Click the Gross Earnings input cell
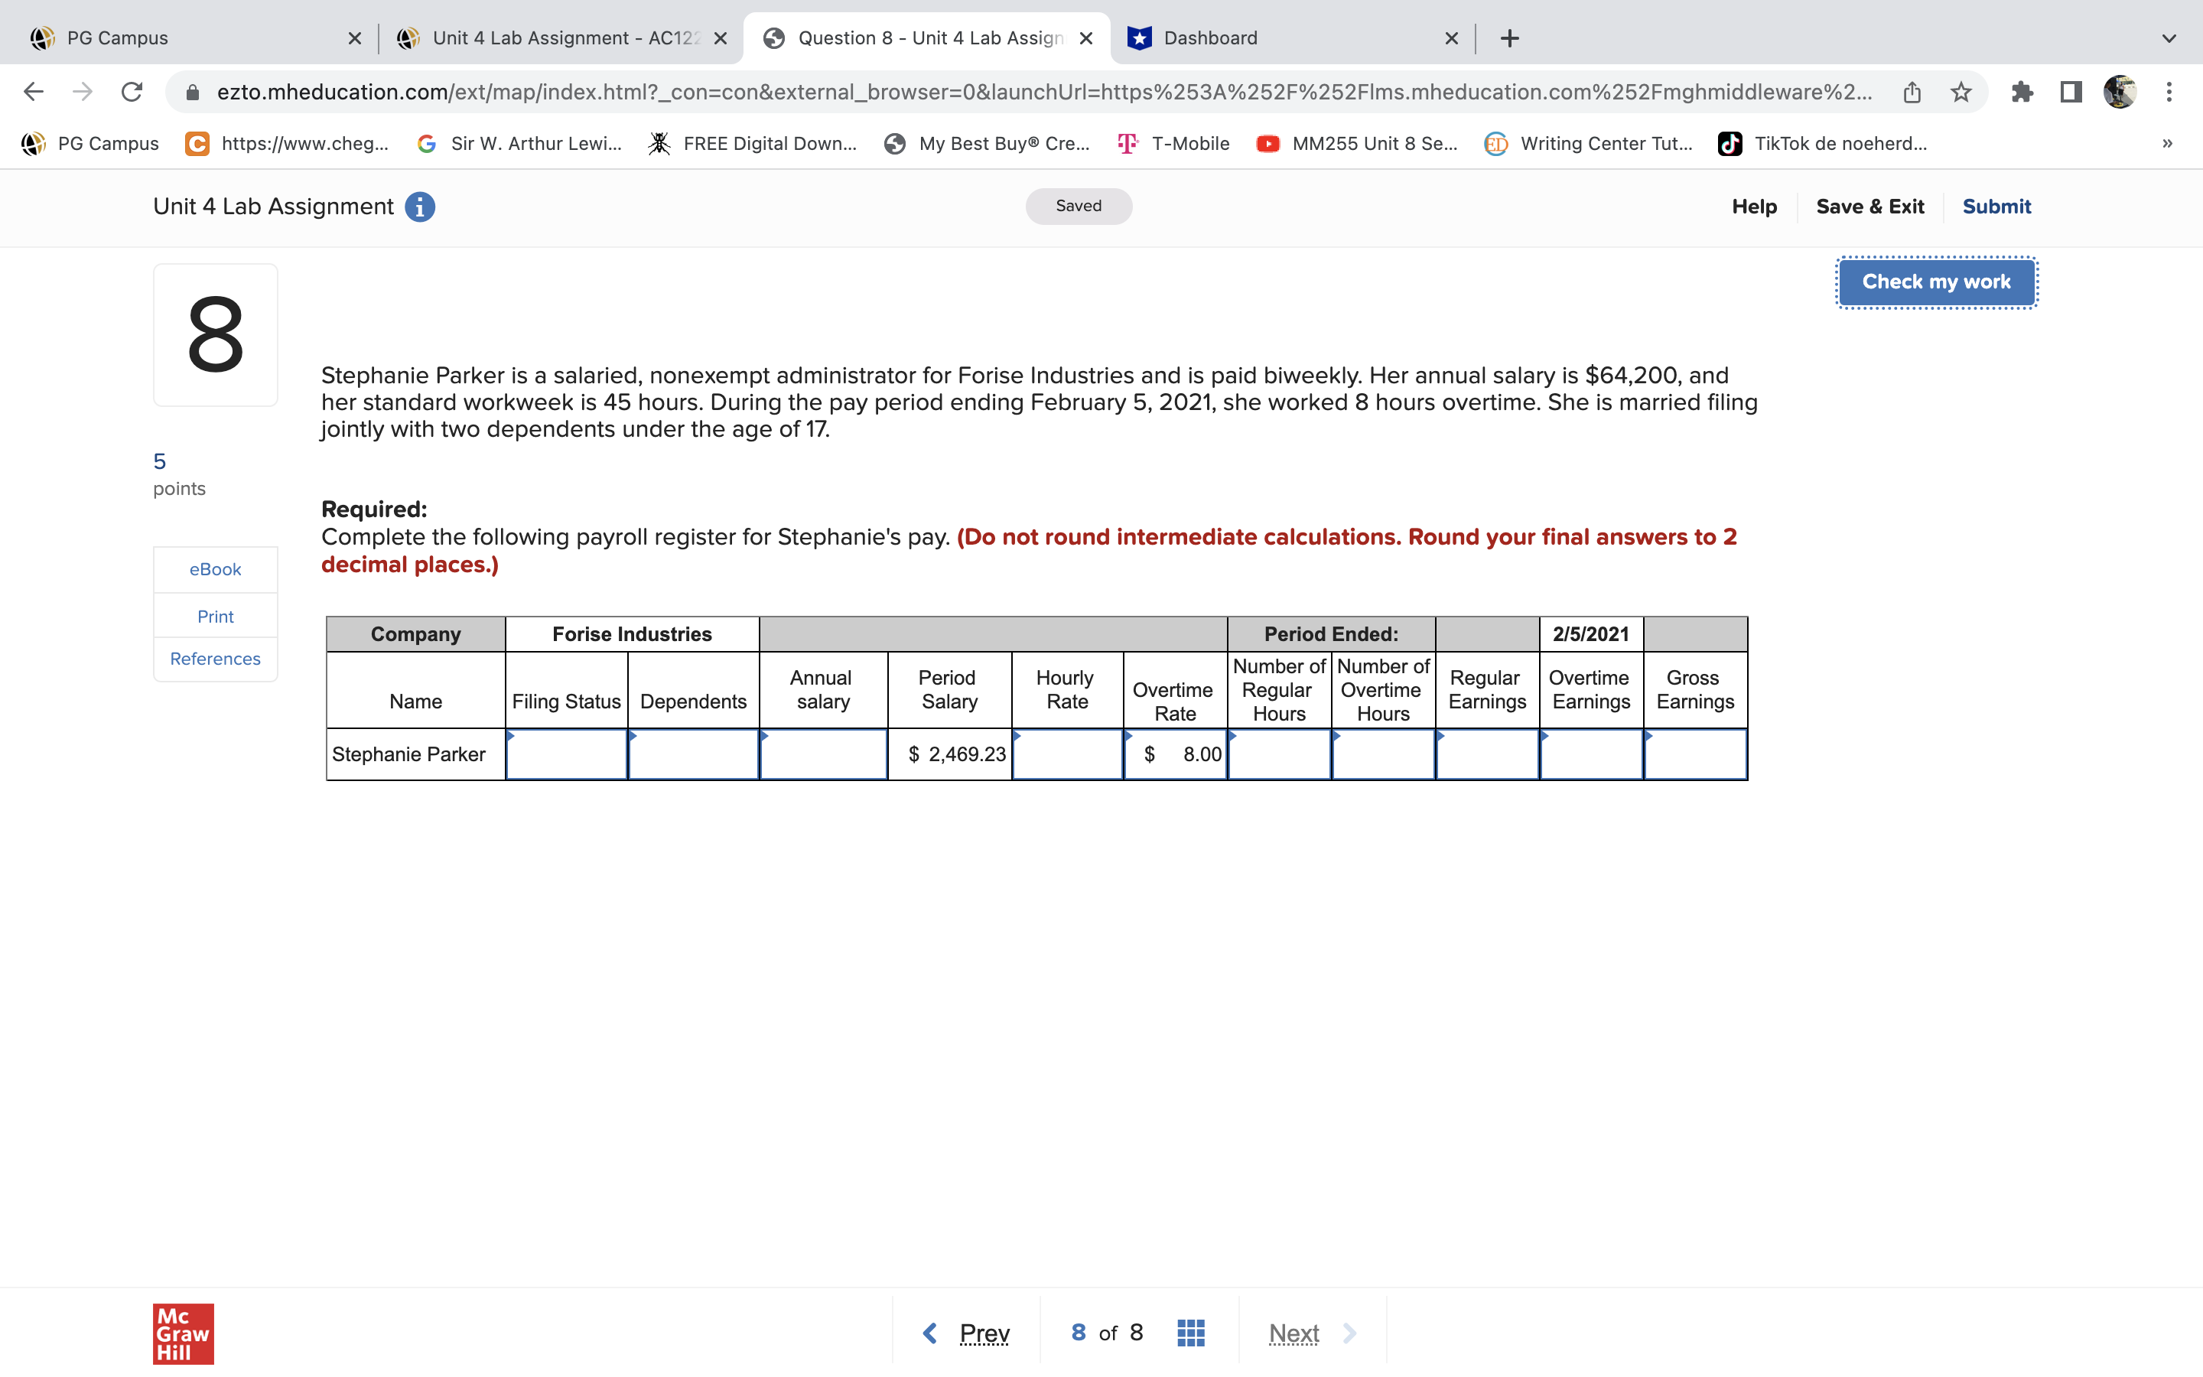Screen dimensions: 2203x1377 [x=1695, y=754]
